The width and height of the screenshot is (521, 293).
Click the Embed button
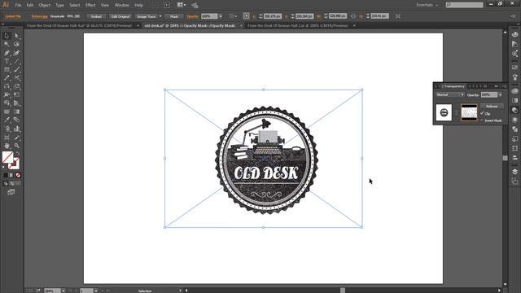[96, 16]
